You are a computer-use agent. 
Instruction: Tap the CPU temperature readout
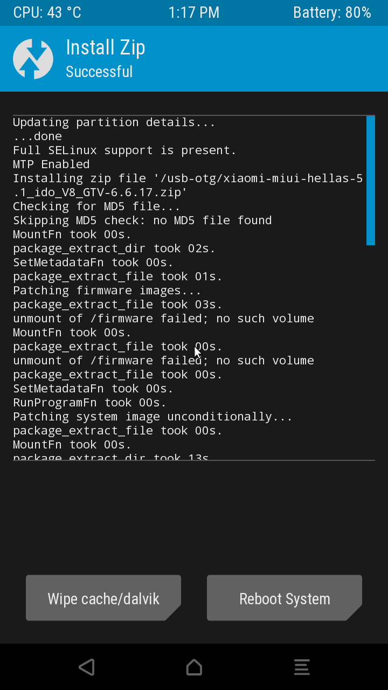pyautogui.click(x=47, y=13)
